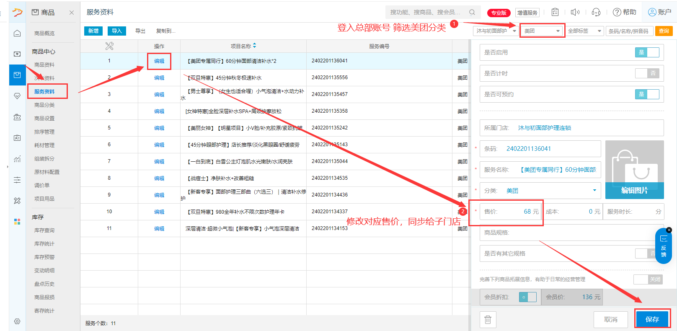Toggle the 会员折扣 switch
677x331 pixels.
[528, 297]
